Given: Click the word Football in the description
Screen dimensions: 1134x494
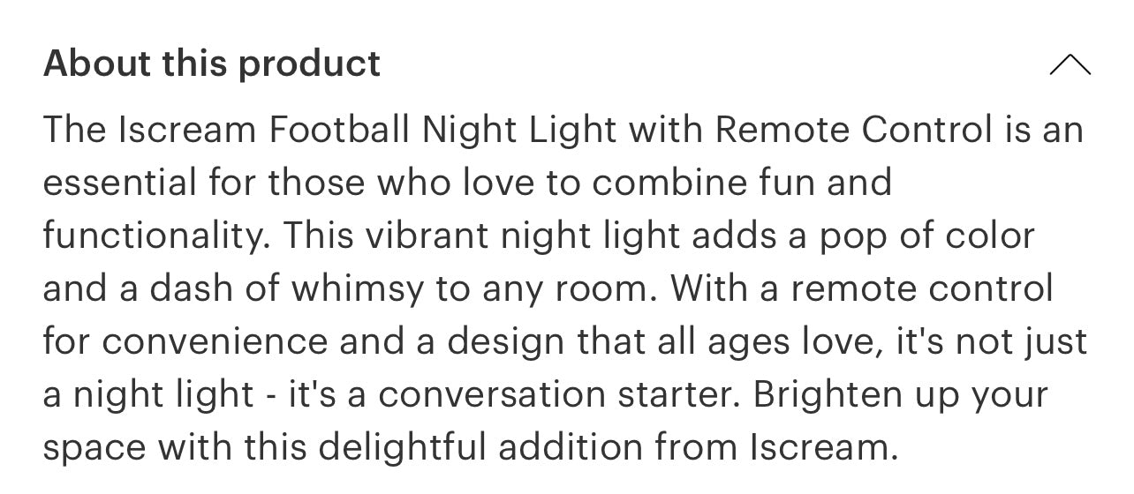Looking at the screenshot, I should [339, 131].
